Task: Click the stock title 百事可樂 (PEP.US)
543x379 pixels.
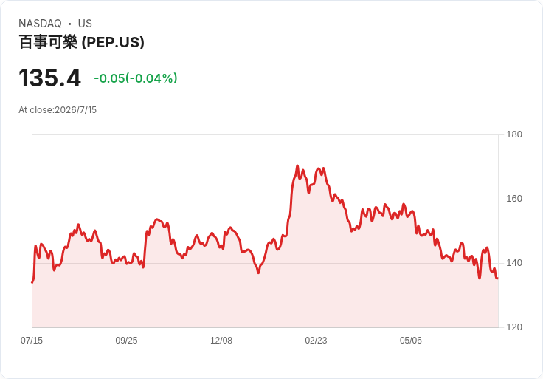Action: (x=81, y=42)
